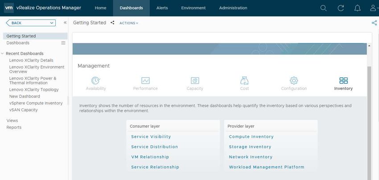The image size is (379, 180).
Task: Collapse the Recent Dashboards tree
Action: point(2,53)
